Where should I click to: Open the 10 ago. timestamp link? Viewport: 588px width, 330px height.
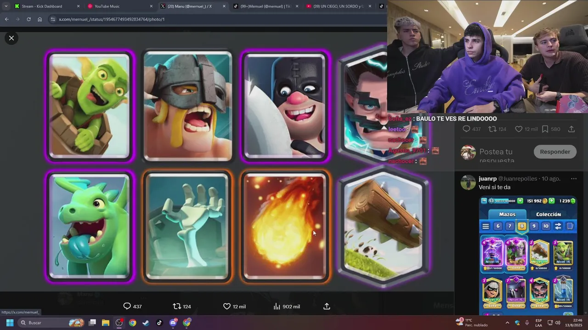pyautogui.click(x=550, y=179)
